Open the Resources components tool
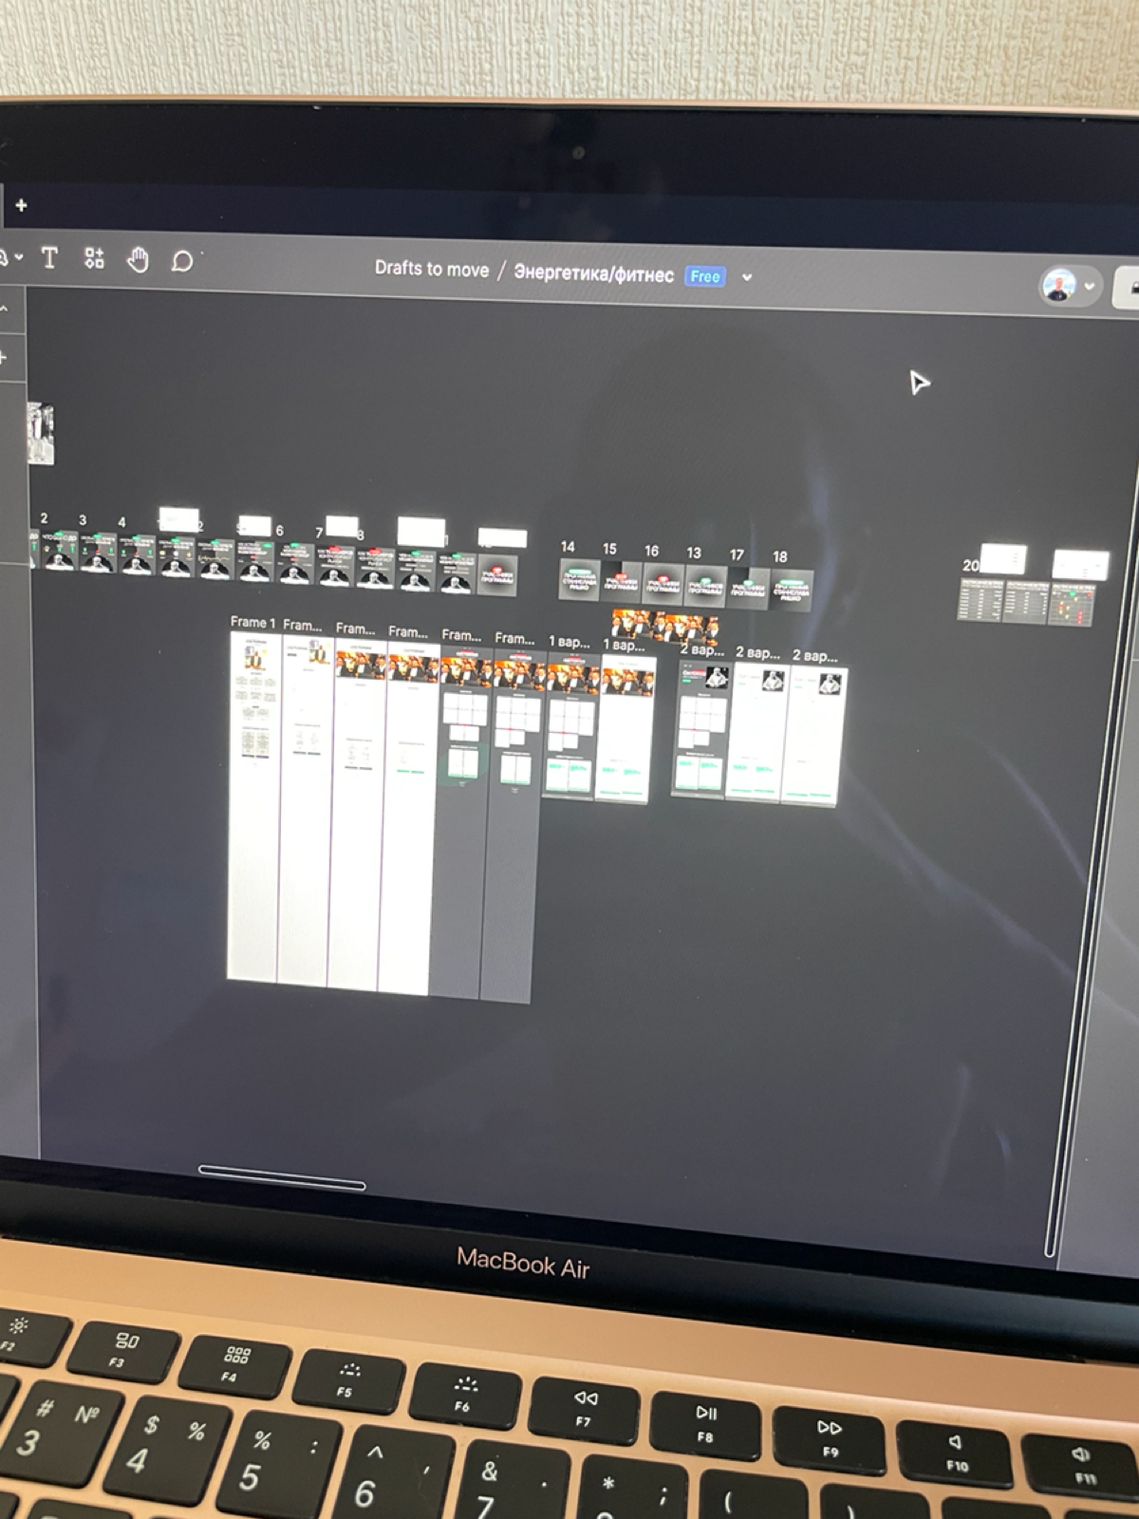1139x1519 pixels. coord(94,258)
